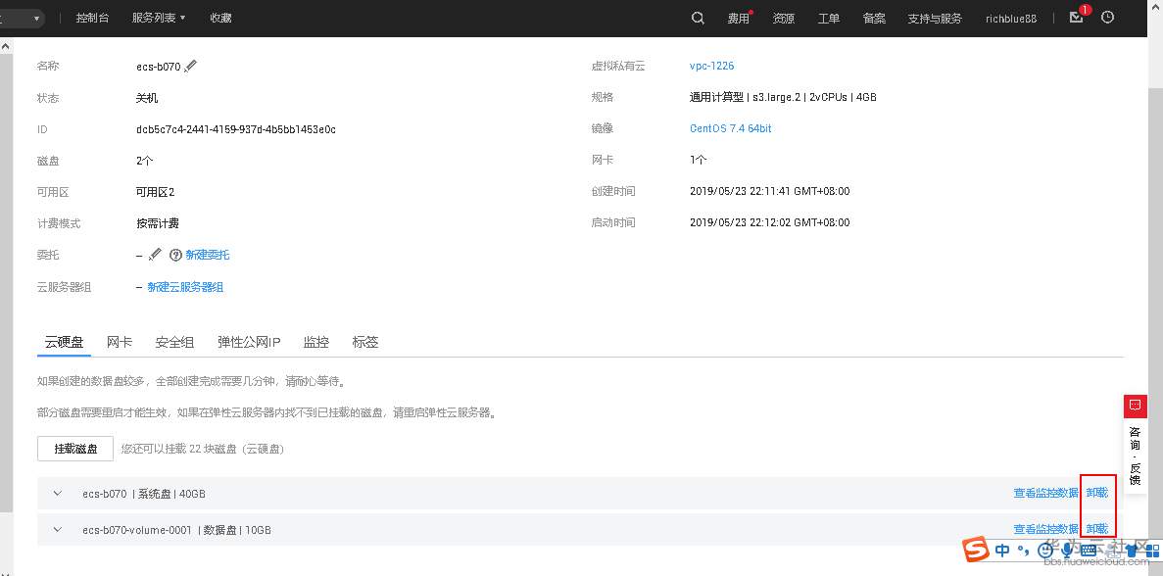The image size is (1163, 576).
Task: Click the Sogou microphone voice input icon
Action: point(1067,550)
